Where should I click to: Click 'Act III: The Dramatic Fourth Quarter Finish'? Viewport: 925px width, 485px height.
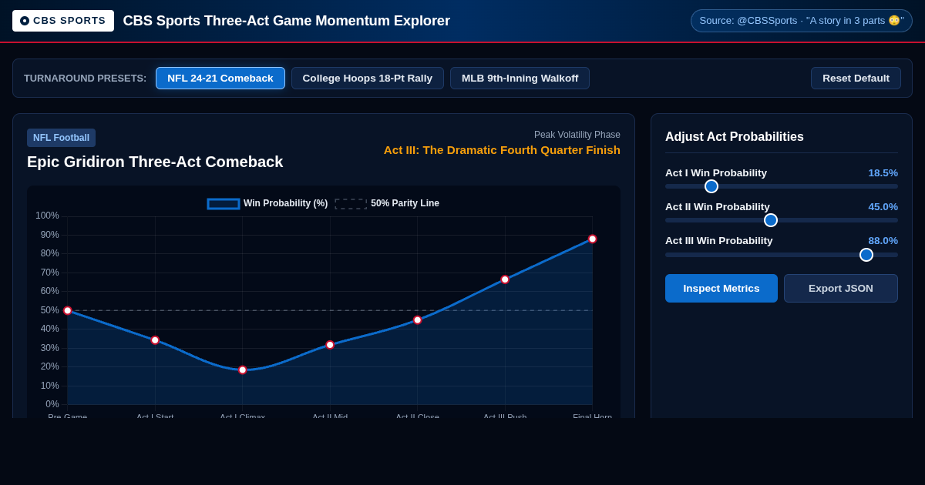pyautogui.click(x=502, y=149)
